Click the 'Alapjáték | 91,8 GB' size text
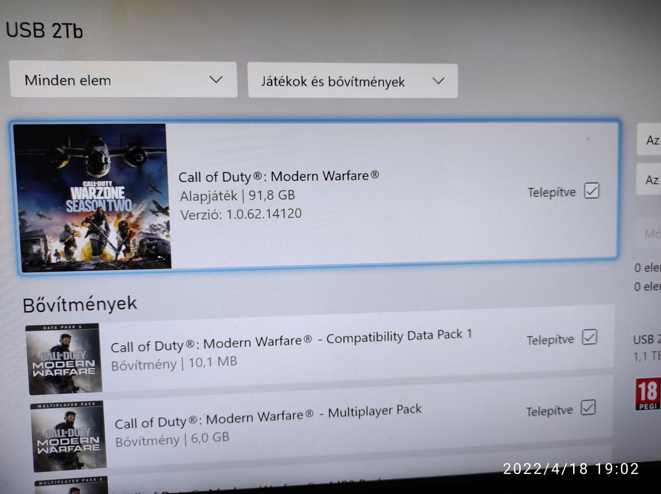The width and height of the screenshot is (661, 494). click(x=238, y=195)
